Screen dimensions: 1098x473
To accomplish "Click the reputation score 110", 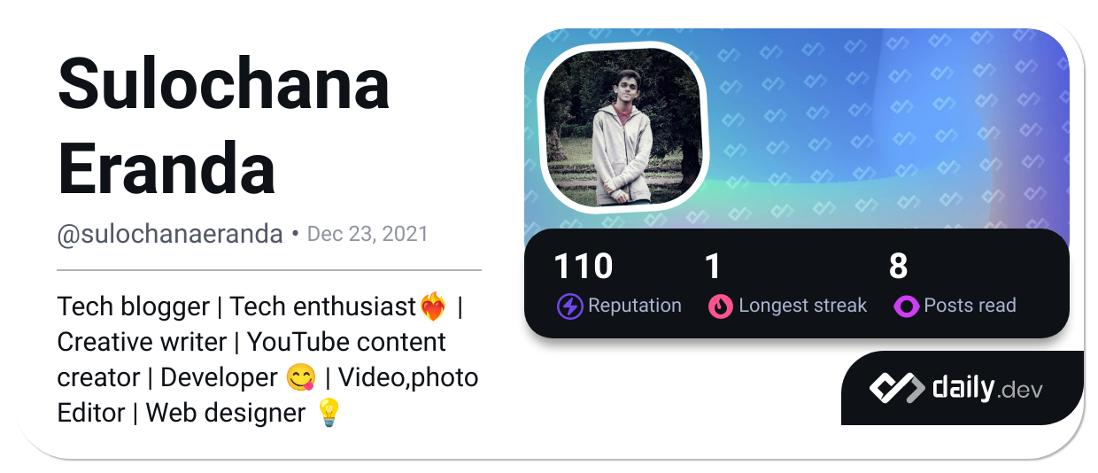I will 583,267.
